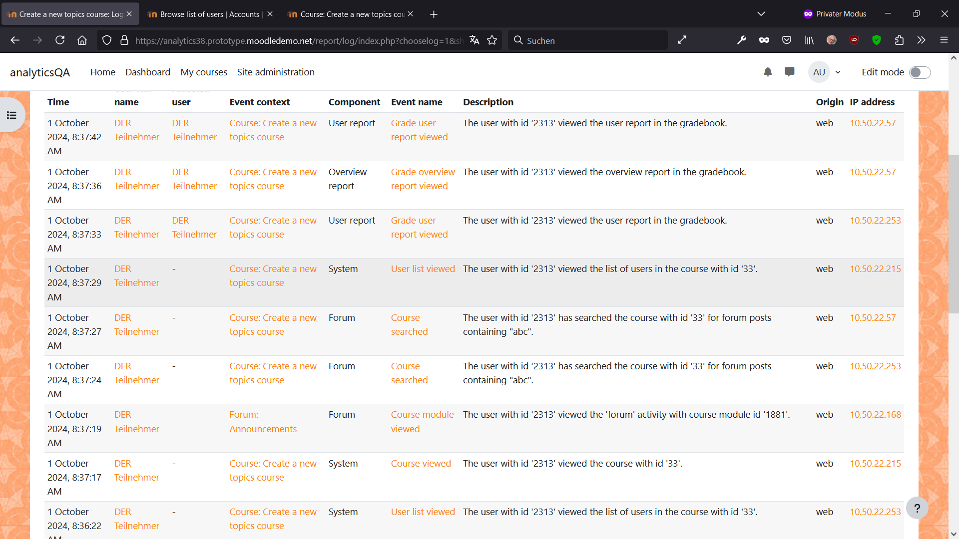Go back with browser back arrow
The width and height of the screenshot is (959, 539).
[15, 40]
